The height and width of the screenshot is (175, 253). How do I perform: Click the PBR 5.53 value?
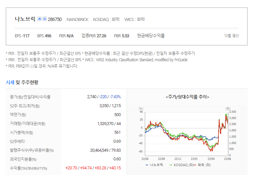[x=121, y=36]
